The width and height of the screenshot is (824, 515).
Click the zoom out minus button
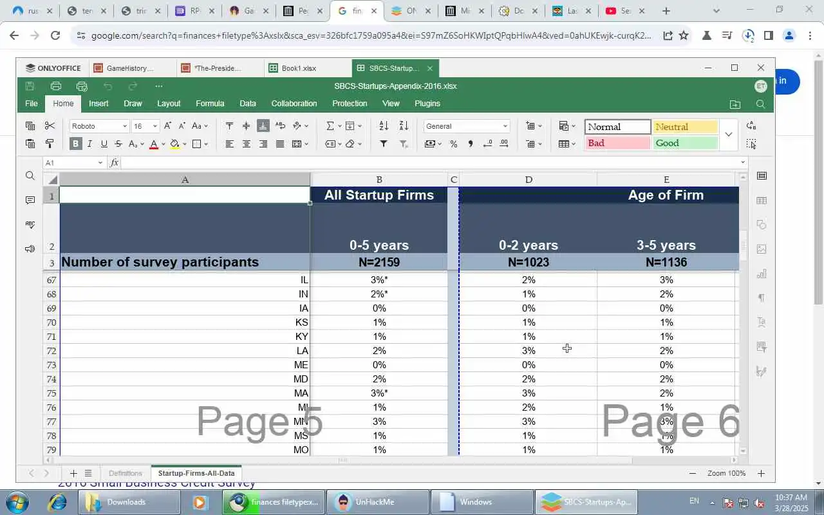click(x=693, y=473)
